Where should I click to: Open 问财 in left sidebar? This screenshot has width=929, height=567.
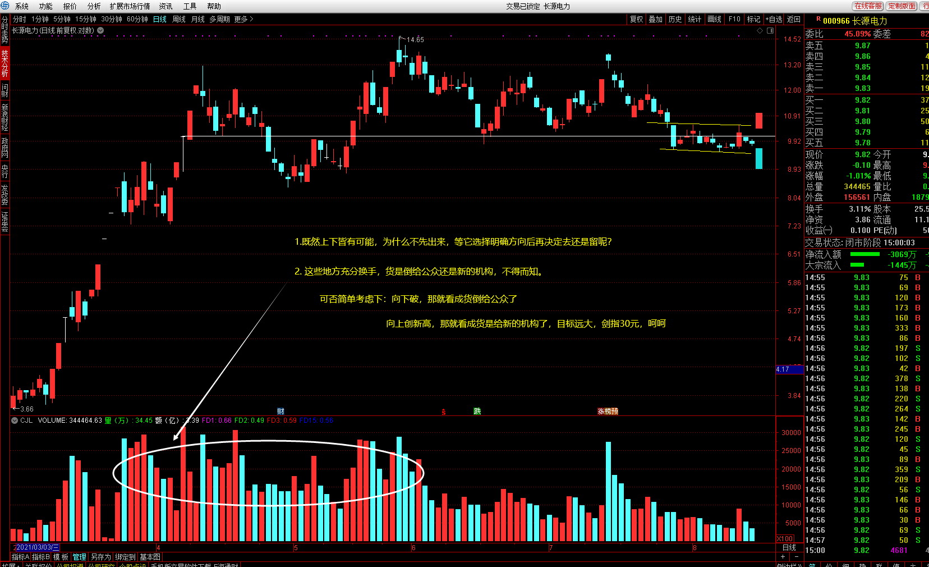(4, 90)
